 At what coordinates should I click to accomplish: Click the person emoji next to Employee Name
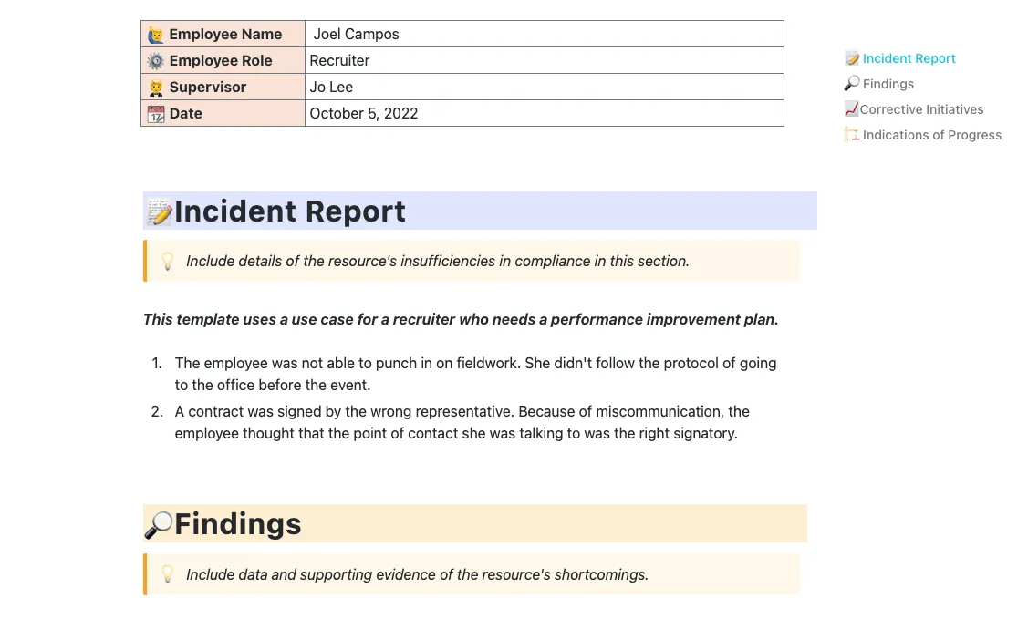click(155, 35)
